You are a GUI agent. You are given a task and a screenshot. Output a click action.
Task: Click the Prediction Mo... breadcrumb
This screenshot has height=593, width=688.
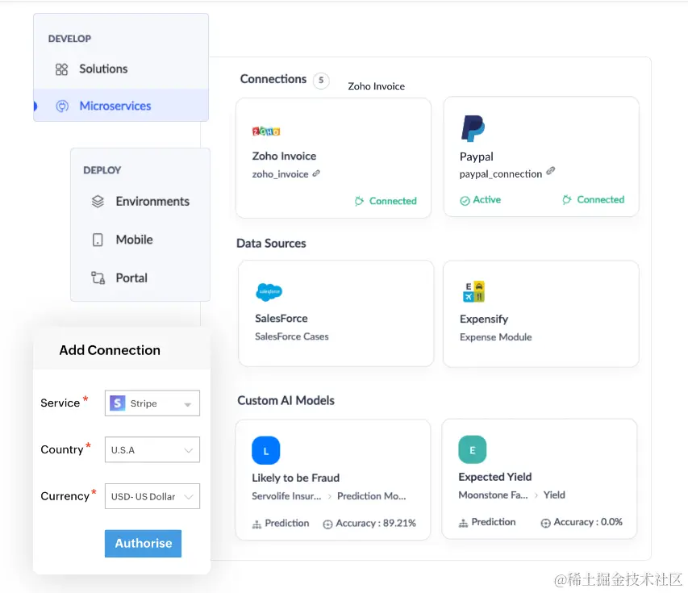pyautogui.click(x=372, y=496)
